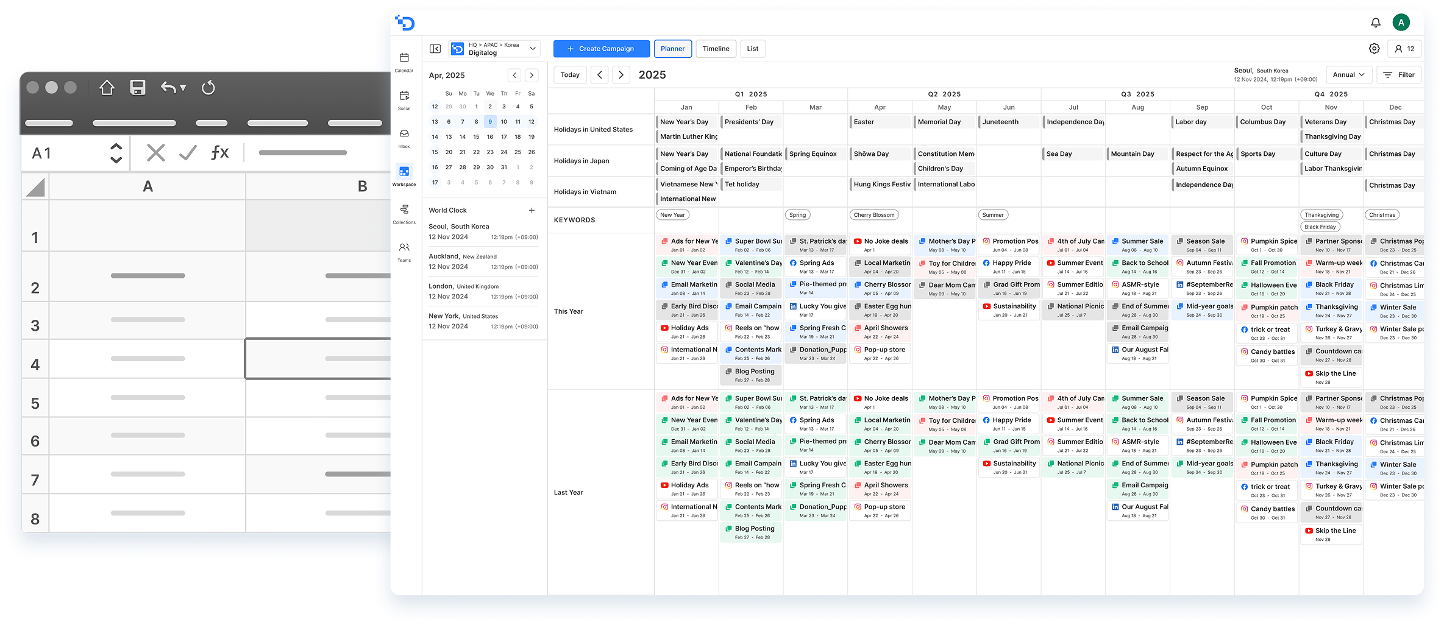This screenshot has height=625, width=1444.
Task: Click the Workspace sidebar icon
Action: tap(404, 173)
